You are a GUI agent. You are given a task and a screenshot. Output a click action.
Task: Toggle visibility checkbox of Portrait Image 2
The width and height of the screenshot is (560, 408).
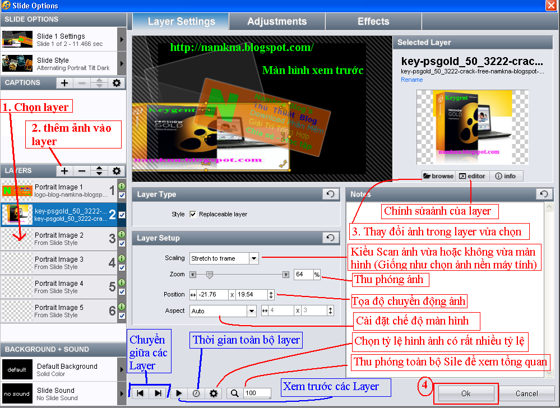click(122, 243)
